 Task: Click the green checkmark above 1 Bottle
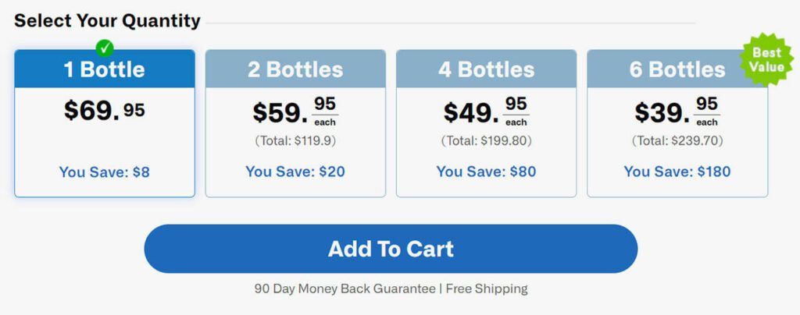[x=105, y=48]
